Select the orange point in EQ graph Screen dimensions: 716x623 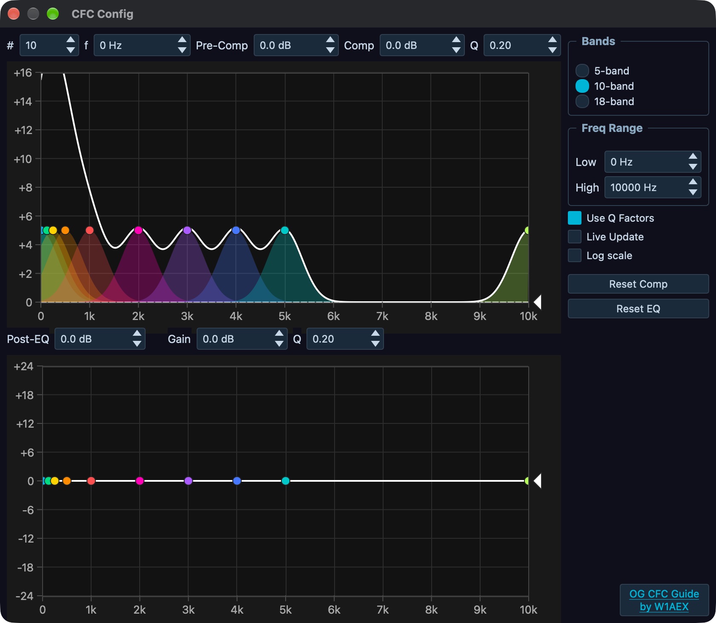(x=67, y=481)
